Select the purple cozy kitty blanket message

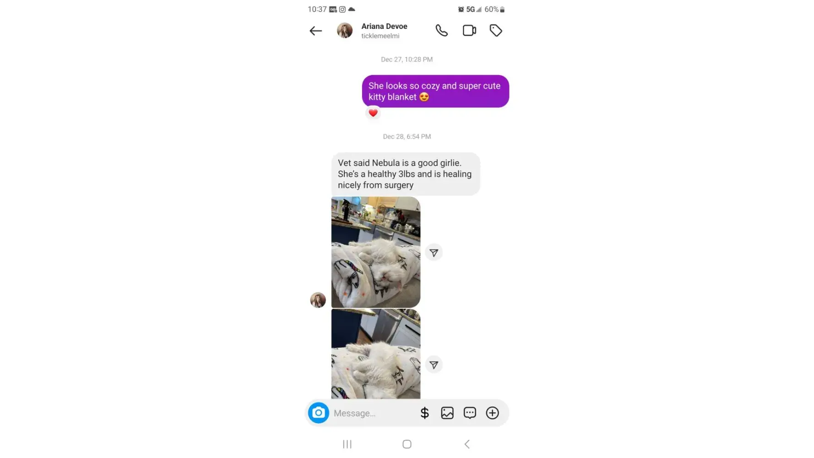pos(435,91)
